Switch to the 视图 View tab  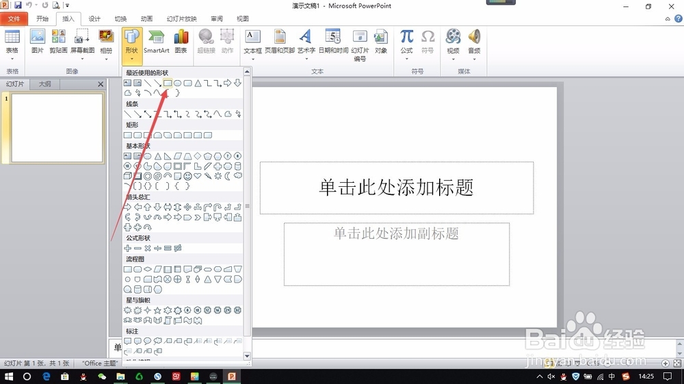(243, 18)
